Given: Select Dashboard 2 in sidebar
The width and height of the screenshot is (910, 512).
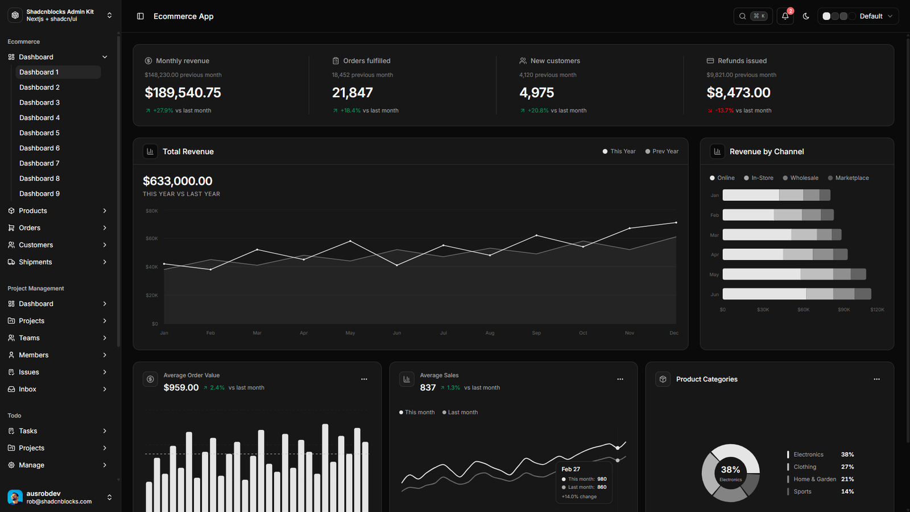Looking at the screenshot, I should (x=59, y=88).
